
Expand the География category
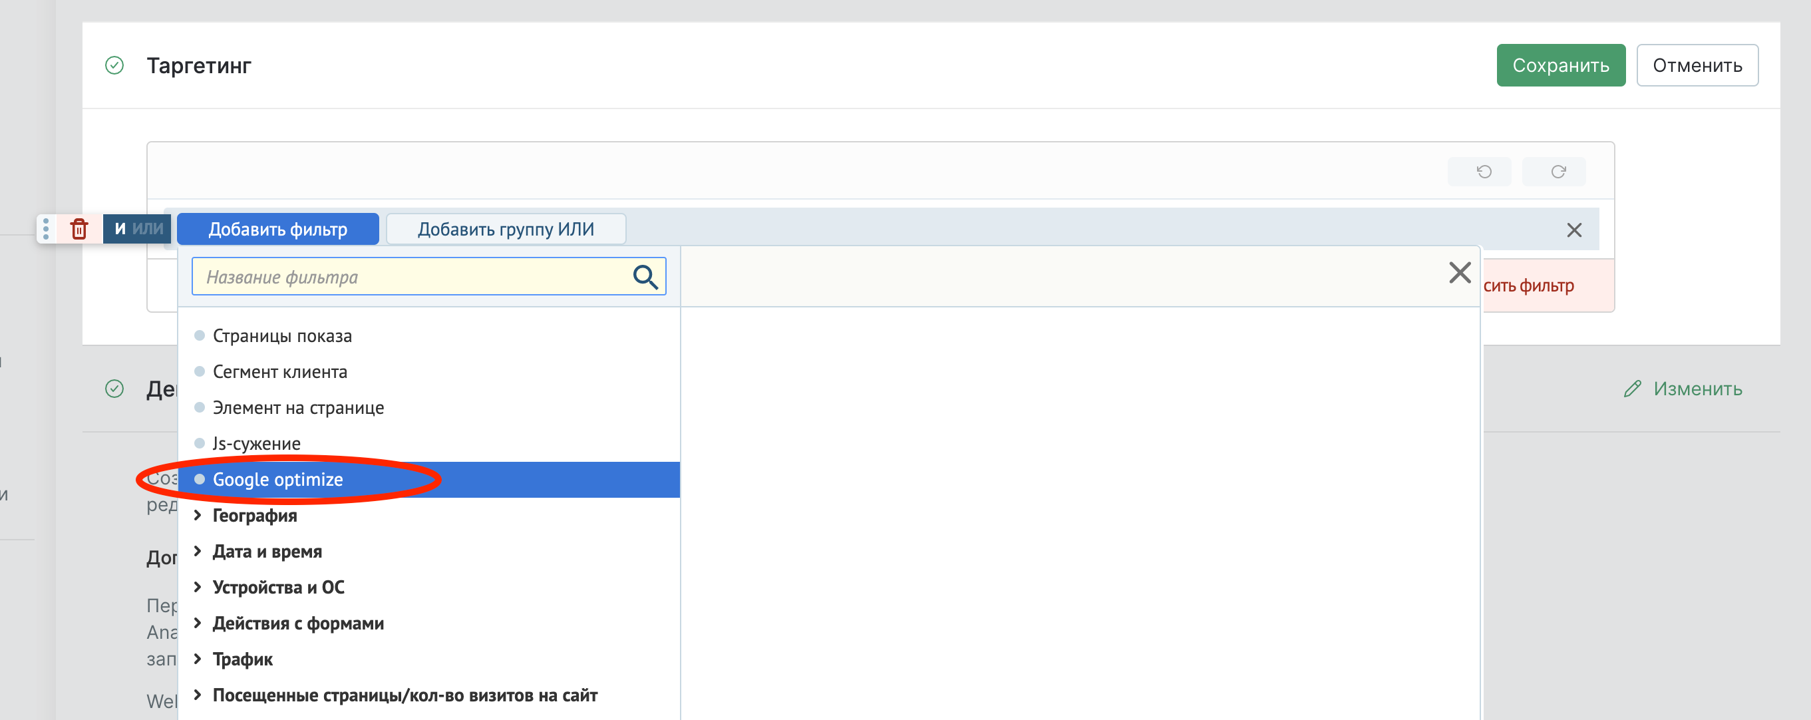click(198, 516)
